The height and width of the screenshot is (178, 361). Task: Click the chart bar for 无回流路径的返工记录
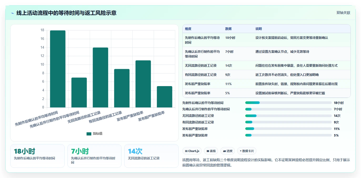point(100,77)
